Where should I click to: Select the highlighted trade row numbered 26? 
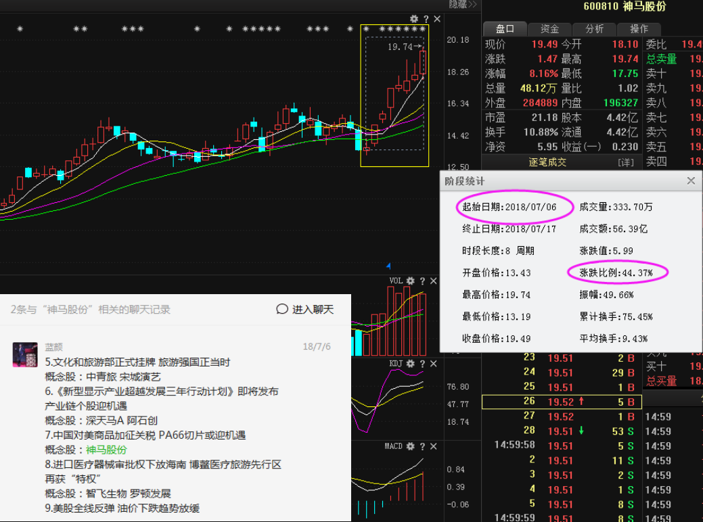point(562,402)
